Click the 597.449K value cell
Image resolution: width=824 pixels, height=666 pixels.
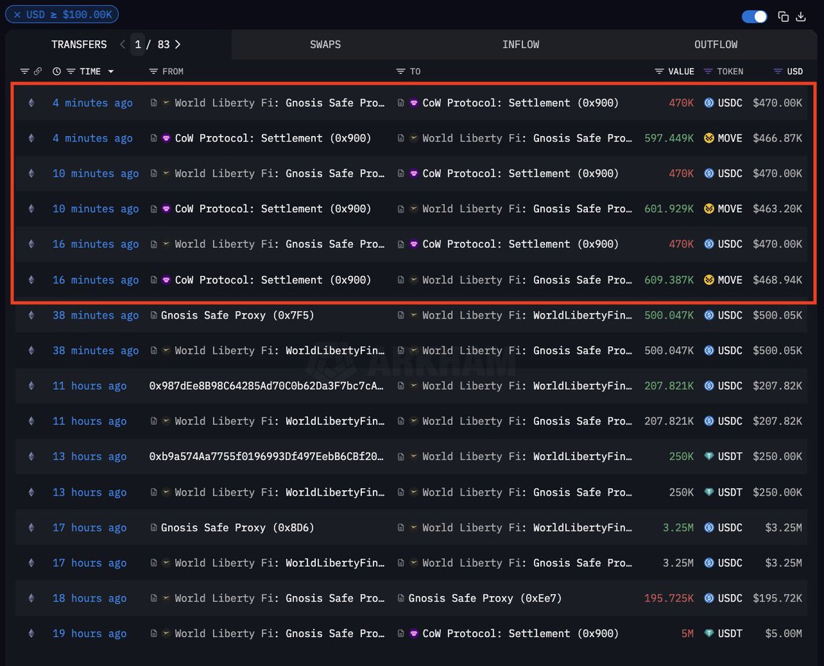point(669,138)
